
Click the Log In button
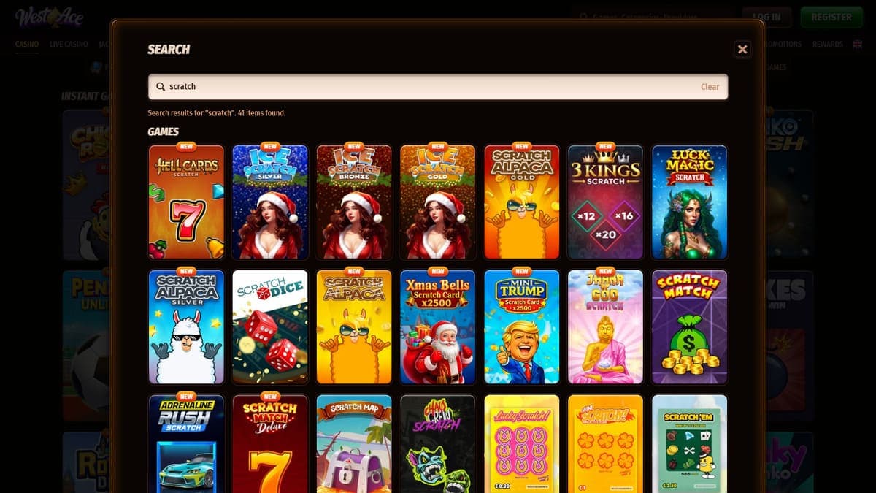766,17
